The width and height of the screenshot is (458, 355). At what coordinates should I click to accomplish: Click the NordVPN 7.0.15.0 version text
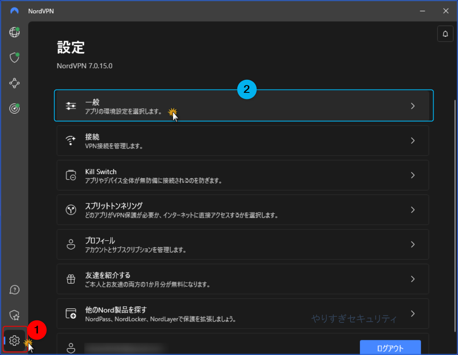[84, 66]
